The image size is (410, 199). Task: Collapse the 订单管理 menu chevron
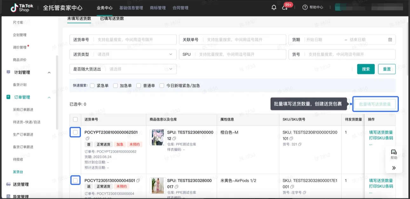pyautogui.click(x=49, y=97)
